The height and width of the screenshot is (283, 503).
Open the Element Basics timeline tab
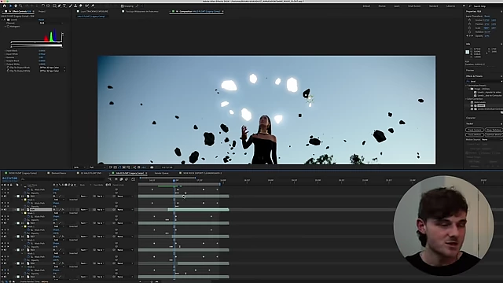59,173
